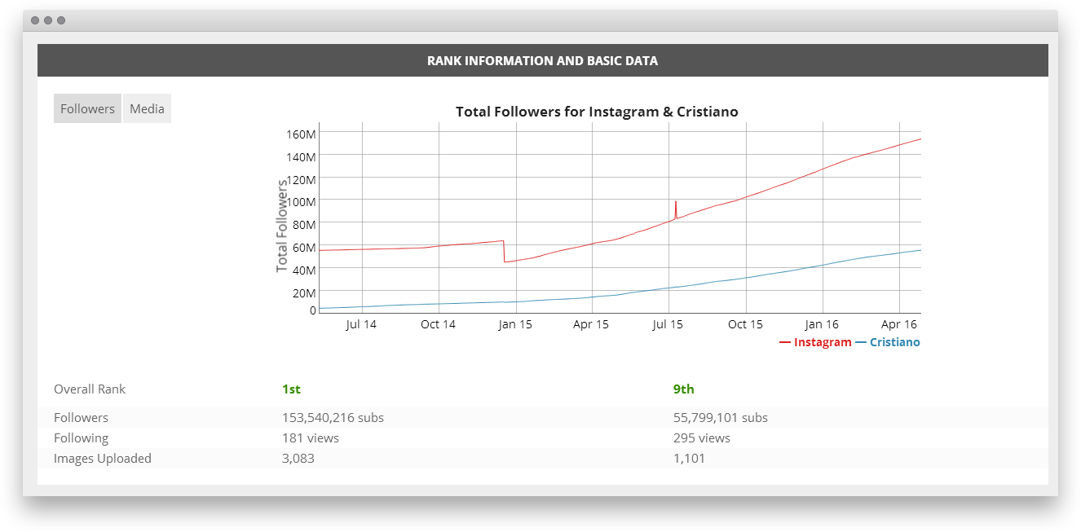1081x532 pixels.
Task: Click the Images Uploaded row label
Action: point(103,459)
